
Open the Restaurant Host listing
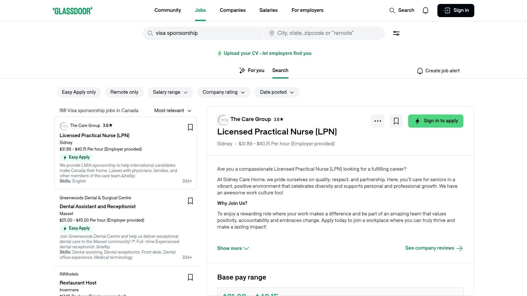(78, 283)
